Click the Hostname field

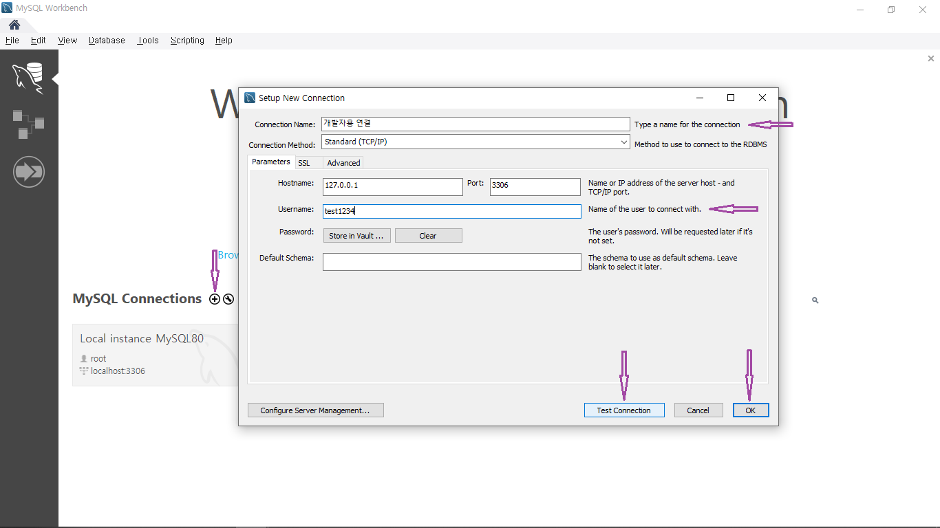[392, 186]
